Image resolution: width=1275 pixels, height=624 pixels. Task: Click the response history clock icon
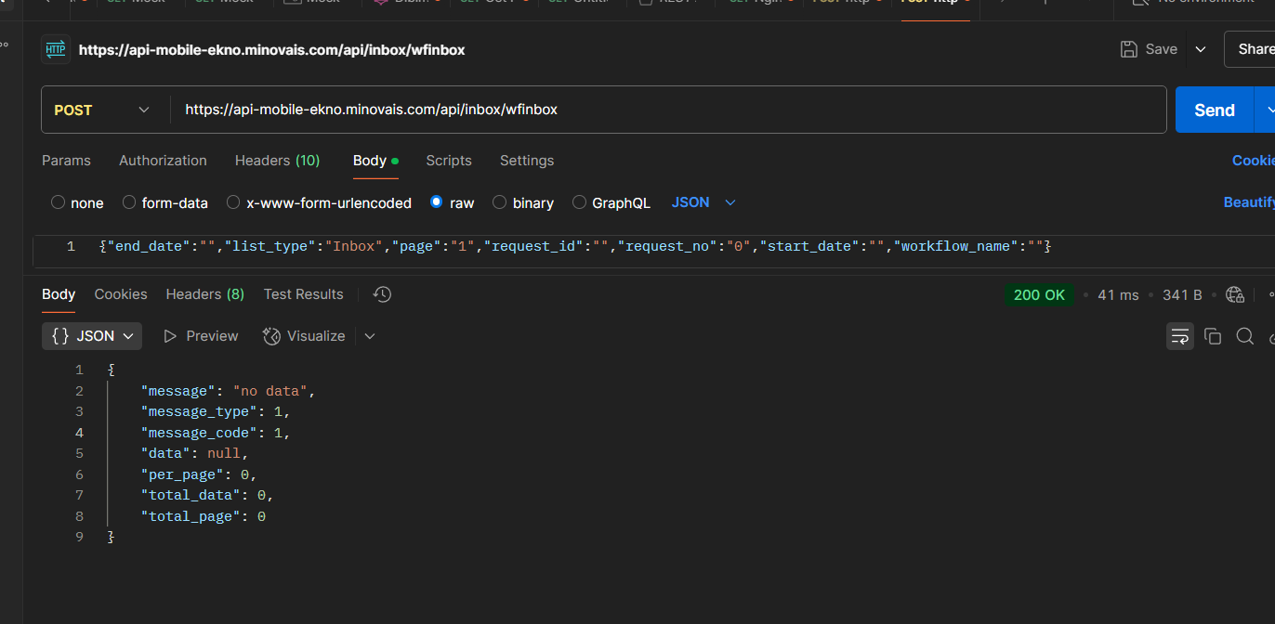click(x=382, y=294)
